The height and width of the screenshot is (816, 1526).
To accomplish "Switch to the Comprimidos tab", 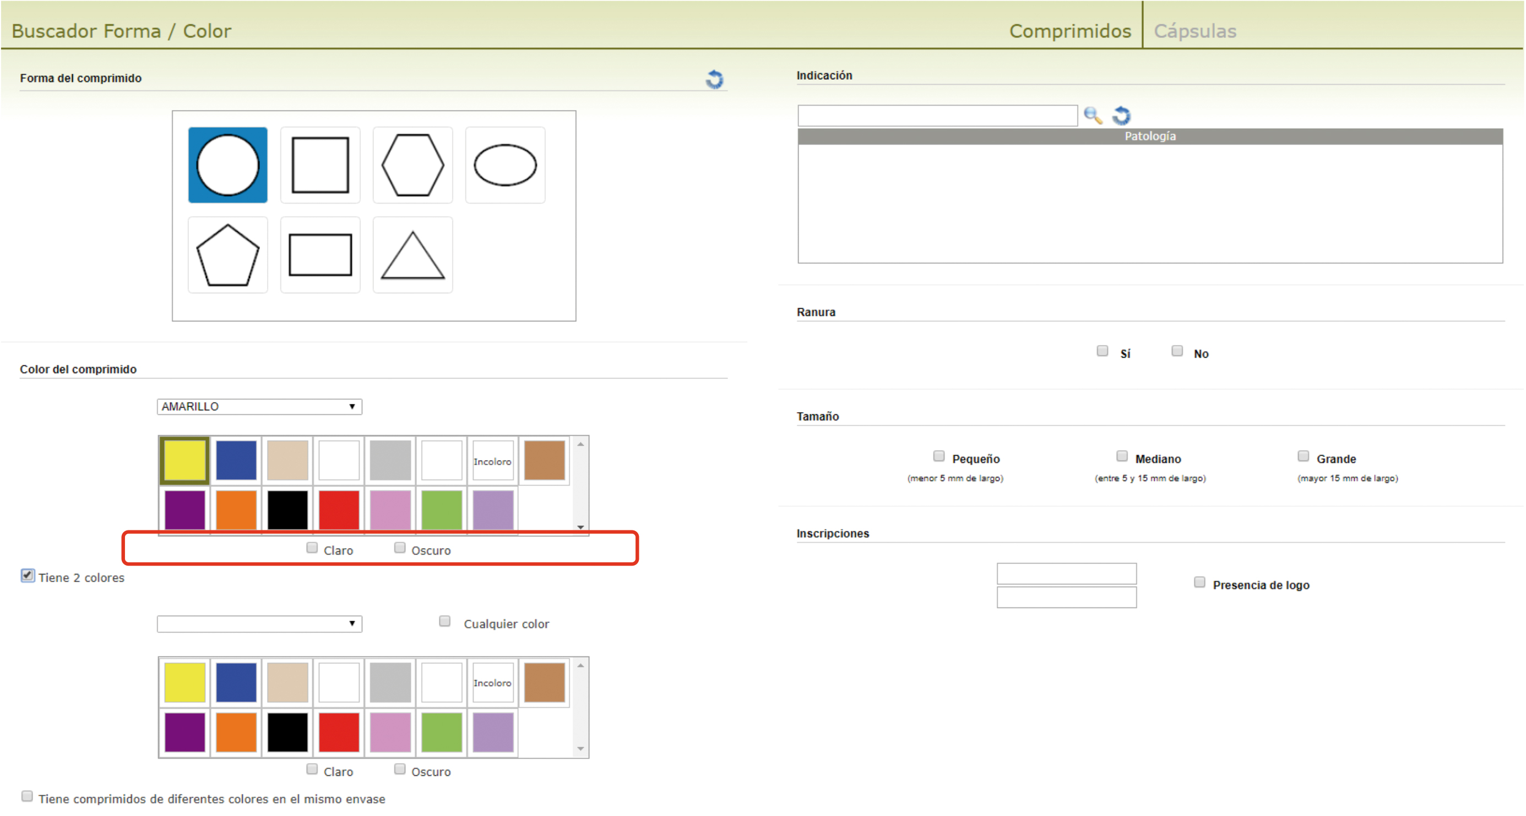I will pyautogui.click(x=1069, y=31).
